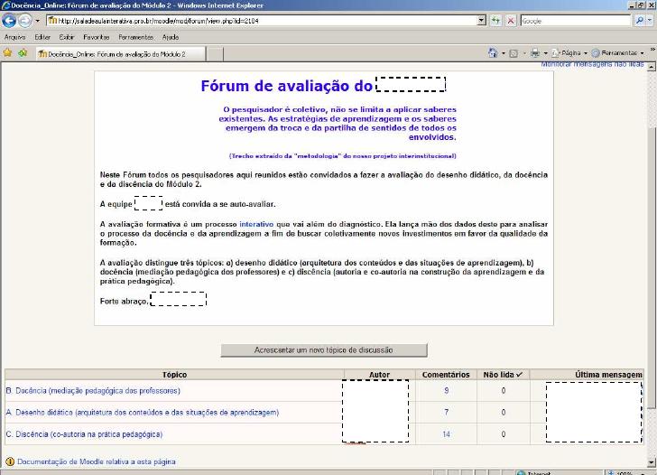The height and width of the screenshot is (475, 657).
Task: Click the search magnifier icon
Action: pos(638,20)
